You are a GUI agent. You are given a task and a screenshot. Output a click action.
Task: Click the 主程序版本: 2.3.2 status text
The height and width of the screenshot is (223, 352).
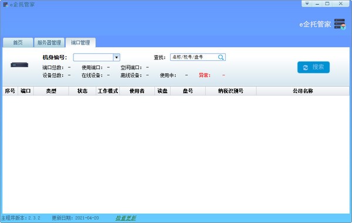pyautogui.click(x=21, y=218)
